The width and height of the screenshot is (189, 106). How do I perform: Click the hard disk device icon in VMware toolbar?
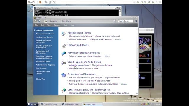tap(138, 2)
